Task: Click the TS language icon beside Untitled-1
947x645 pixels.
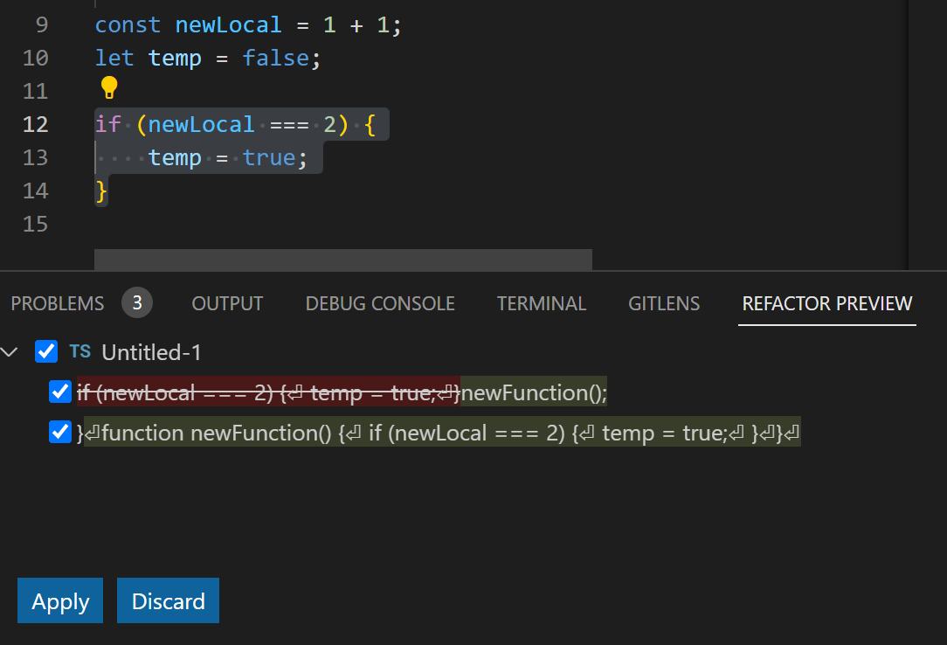Action: (x=79, y=351)
